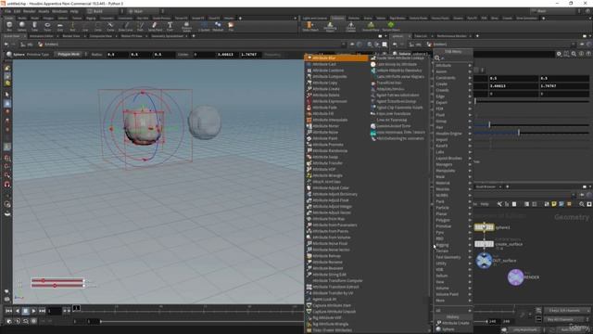
Task: Choose Attribute Create from the node list
Action: click(x=336, y=89)
